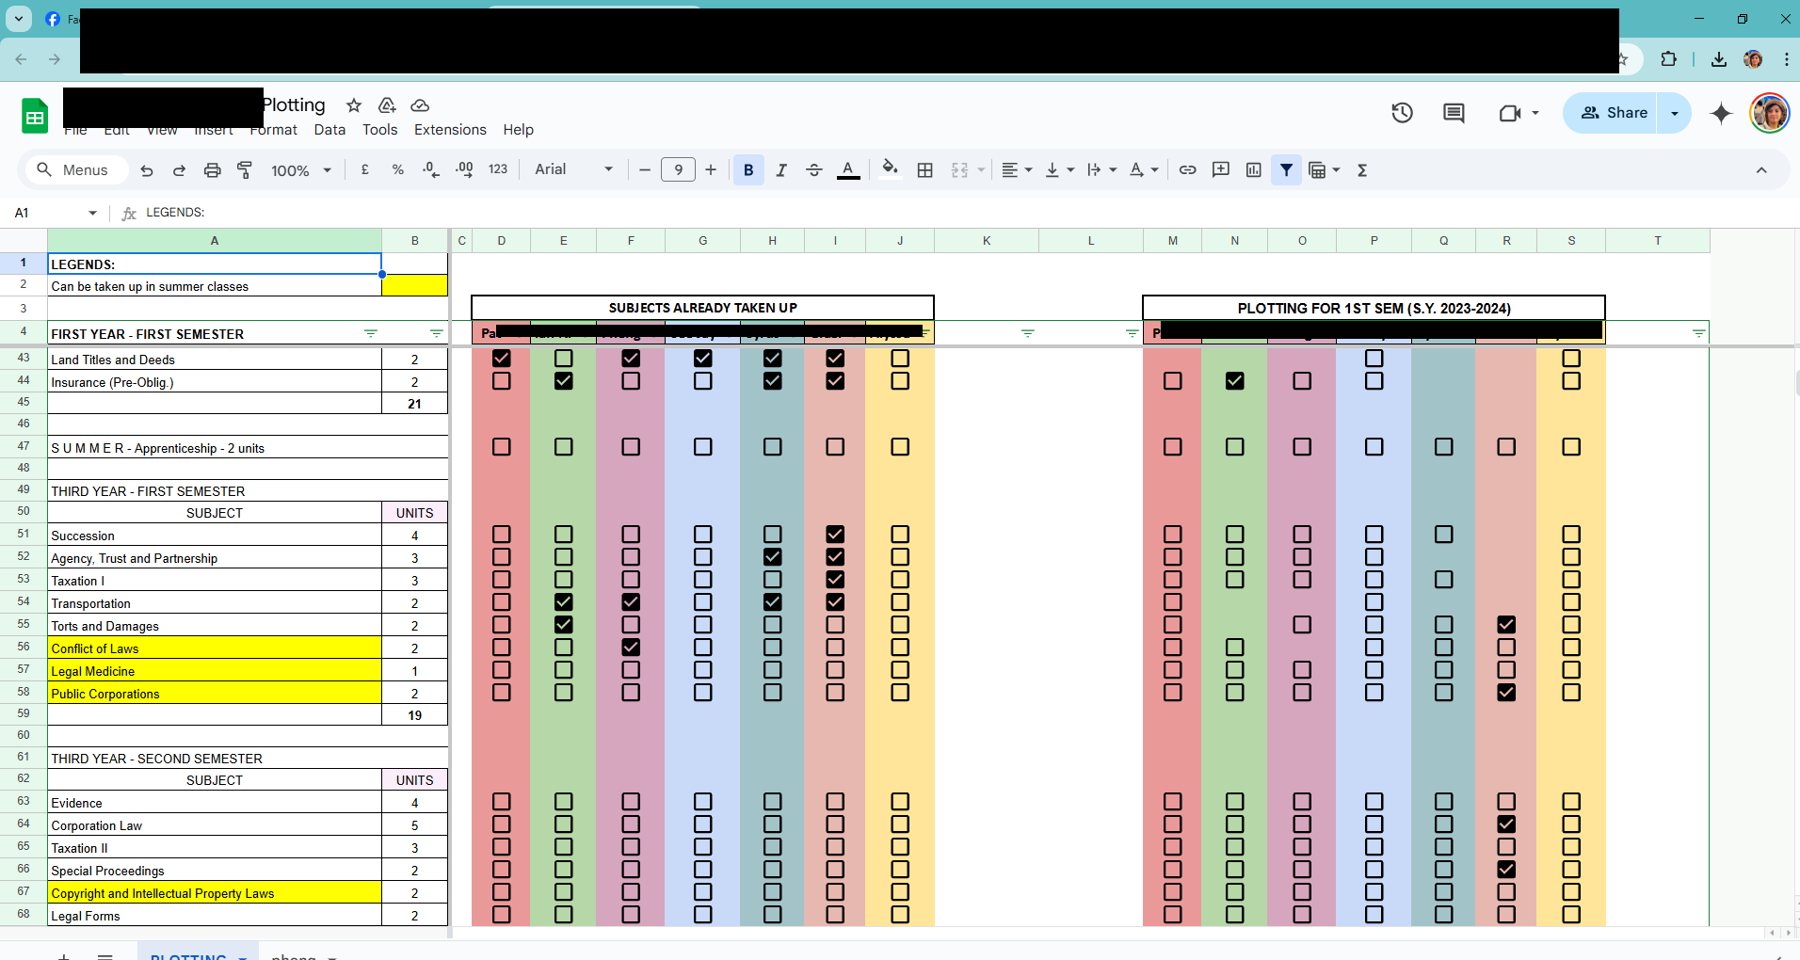
Task: Decrease font size with minus button
Action: point(645,170)
